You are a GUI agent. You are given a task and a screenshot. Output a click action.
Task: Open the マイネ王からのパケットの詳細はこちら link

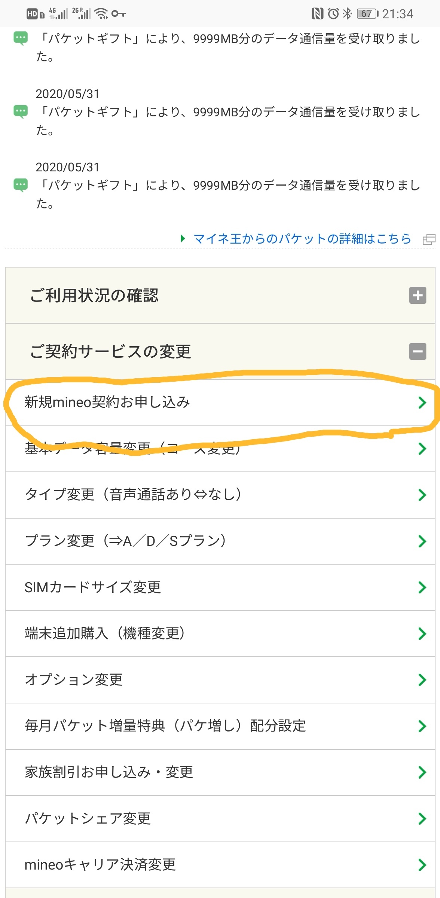(x=302, y=239)
